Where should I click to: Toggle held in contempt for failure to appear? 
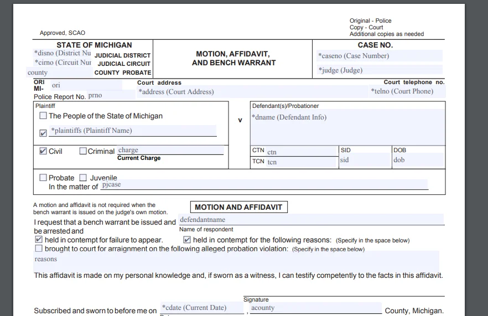pos(38,240)
